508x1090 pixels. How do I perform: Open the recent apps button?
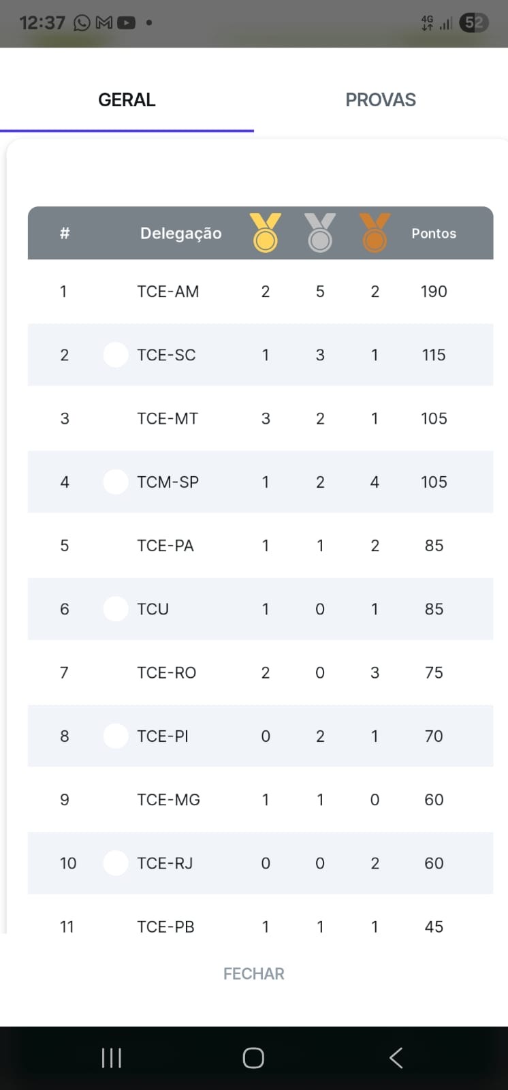pyautogui.click(x=112, y=1058)
